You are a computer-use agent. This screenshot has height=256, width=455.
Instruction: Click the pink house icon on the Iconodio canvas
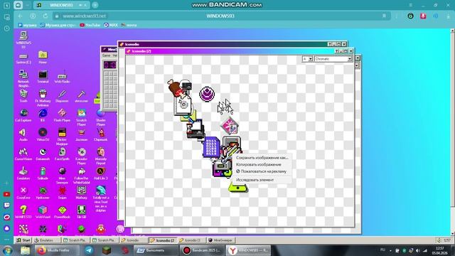[230, 125]
